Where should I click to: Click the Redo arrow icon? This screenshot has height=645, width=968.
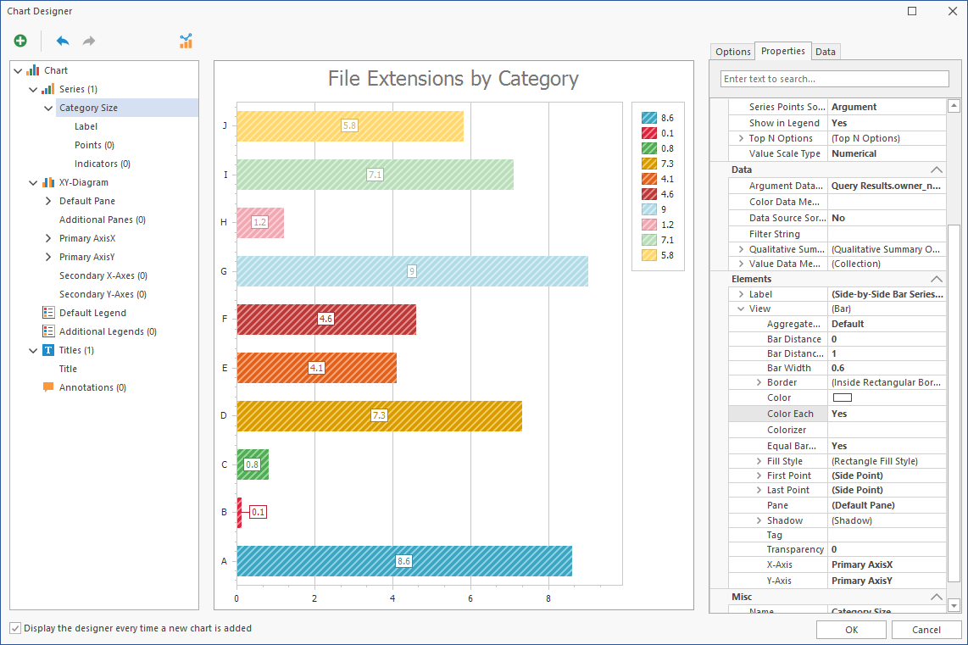coord(89,41)
